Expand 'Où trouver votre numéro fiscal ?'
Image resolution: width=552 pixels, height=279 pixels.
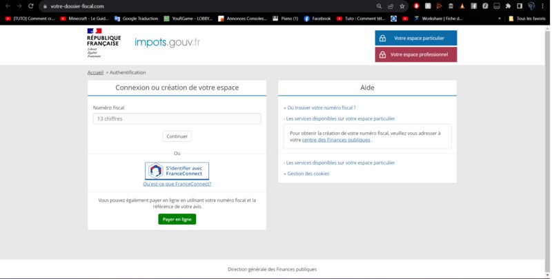[x=319, y=108]
